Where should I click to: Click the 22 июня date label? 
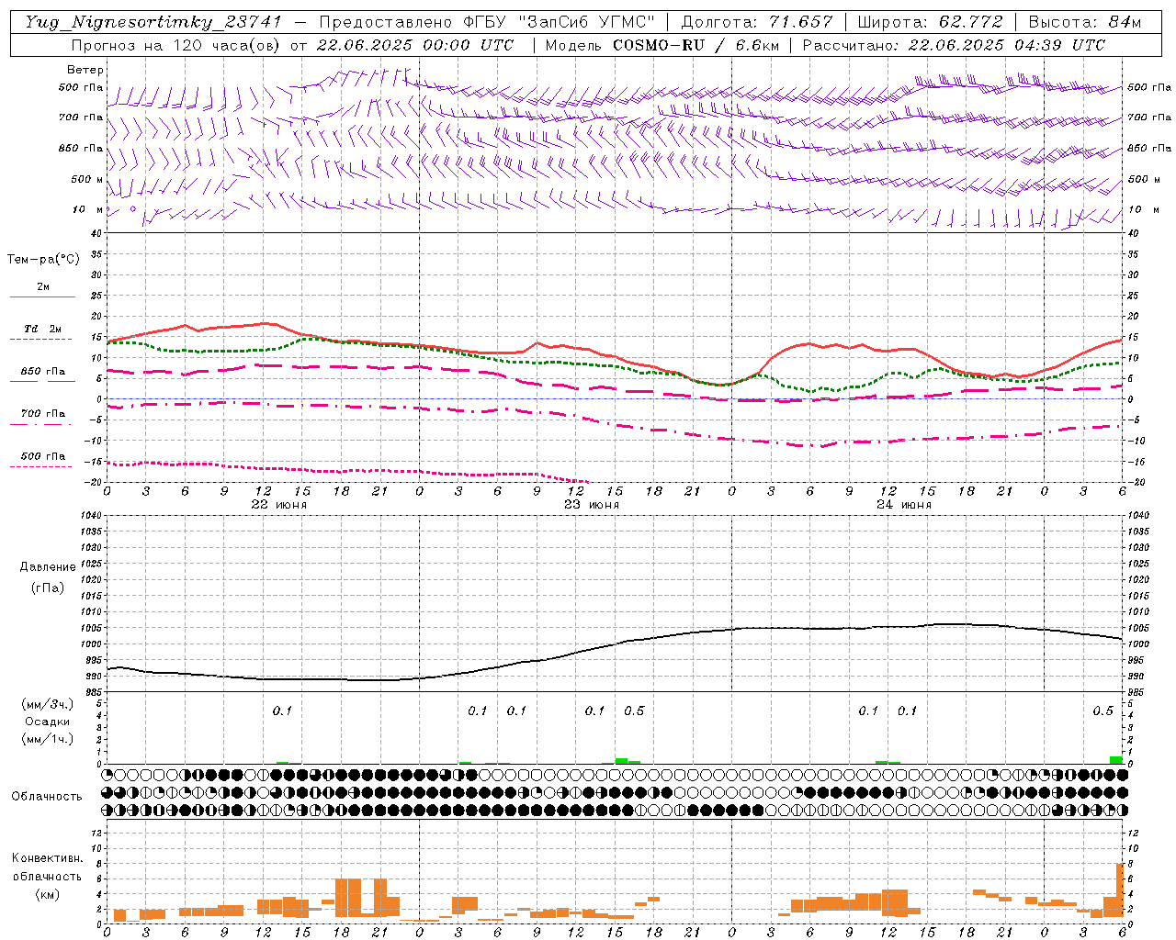[x=279, y=505]
